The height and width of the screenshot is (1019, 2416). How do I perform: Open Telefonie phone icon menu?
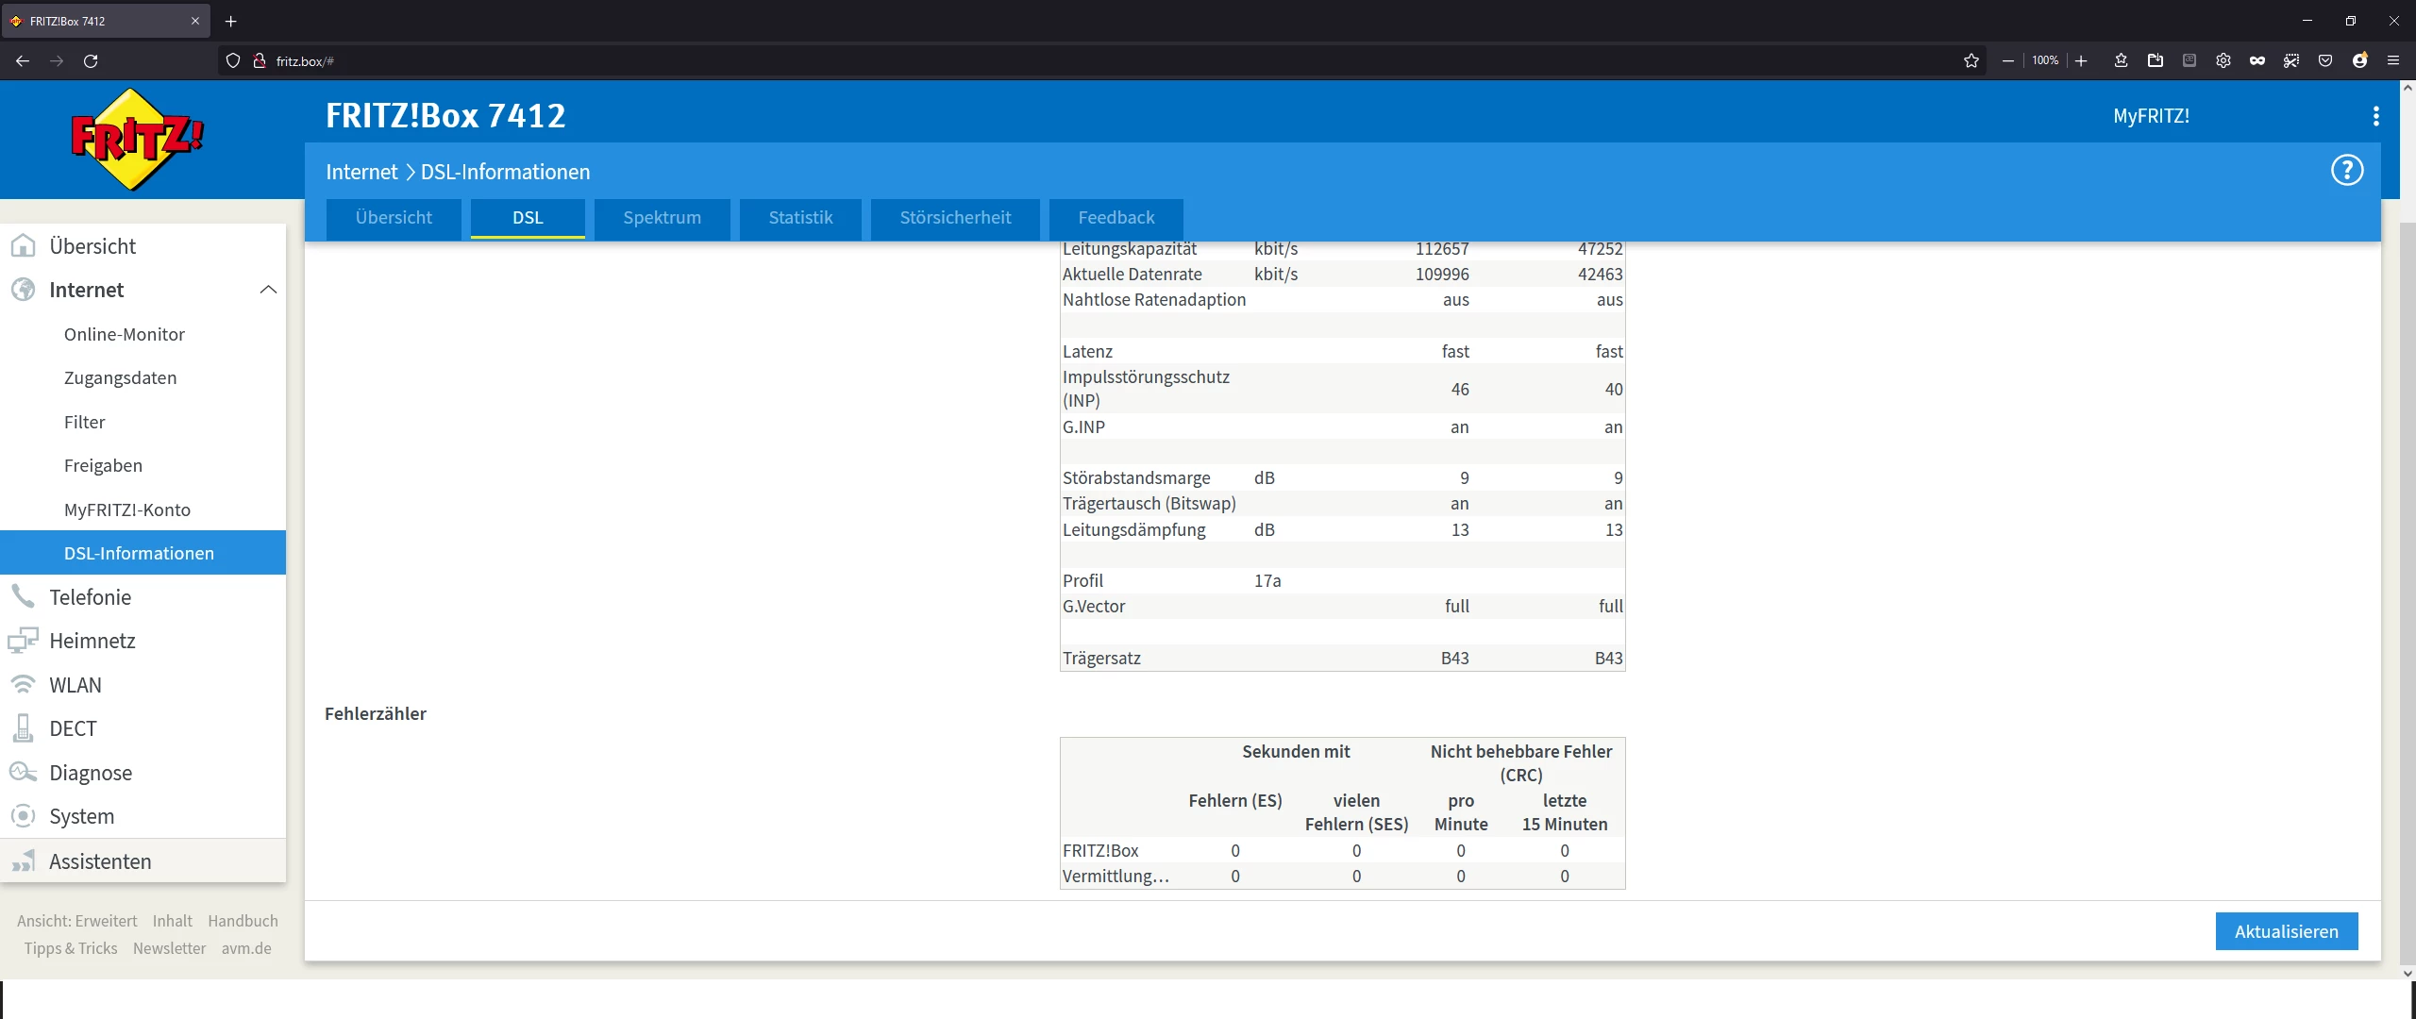point(23,596)
